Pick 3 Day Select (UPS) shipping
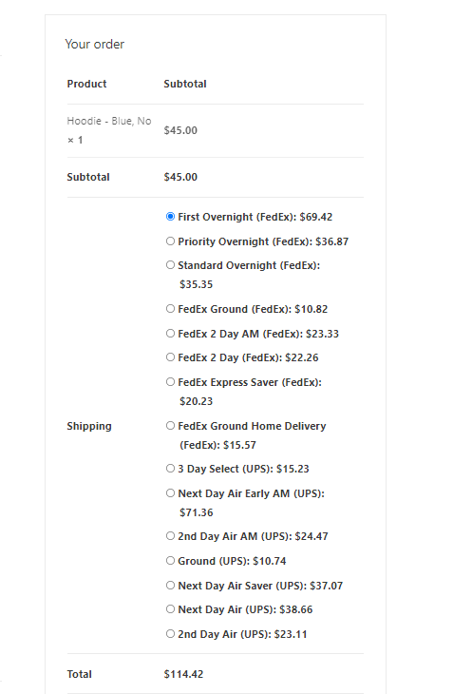The width and height of the screenshot is (472, 694). tap(170, 469)
